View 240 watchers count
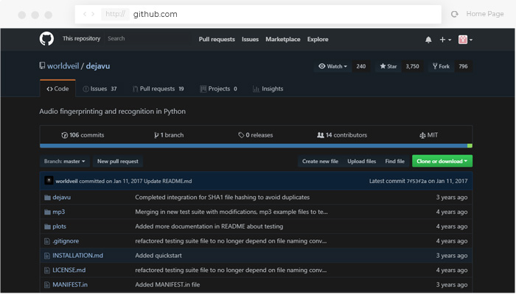Viewport: 516px width, 294px height. pyautogui.click(x=361, y=66)
